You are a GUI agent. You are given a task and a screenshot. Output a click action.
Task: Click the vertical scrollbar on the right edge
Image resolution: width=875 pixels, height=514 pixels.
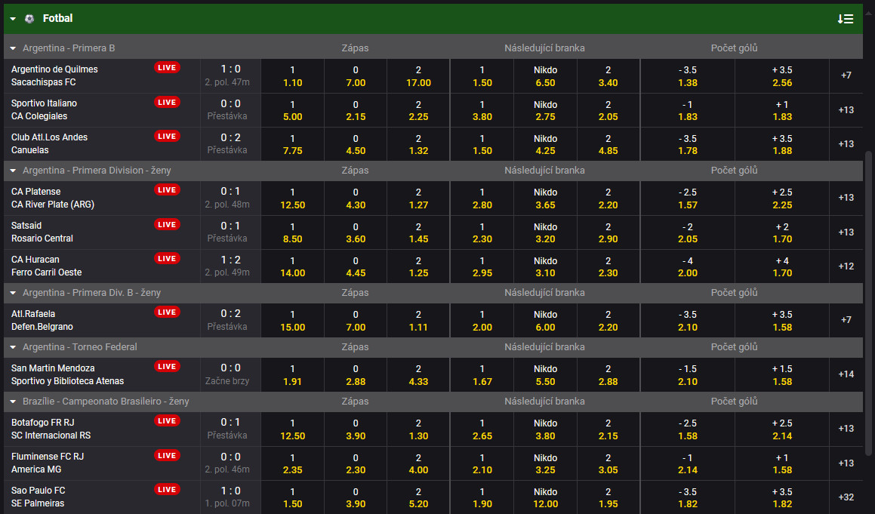click(x=867, y=304)
